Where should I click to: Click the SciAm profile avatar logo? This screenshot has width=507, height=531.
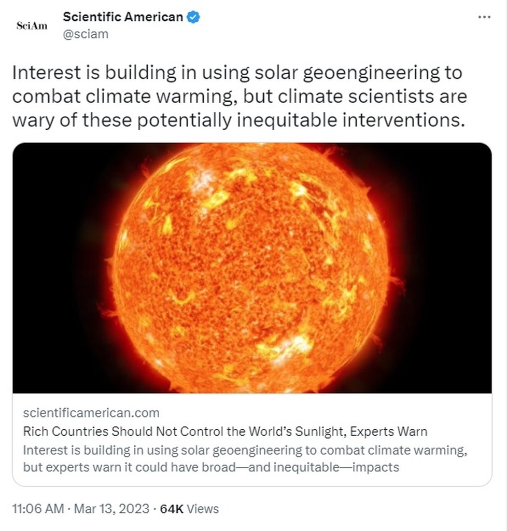[32, 26]
